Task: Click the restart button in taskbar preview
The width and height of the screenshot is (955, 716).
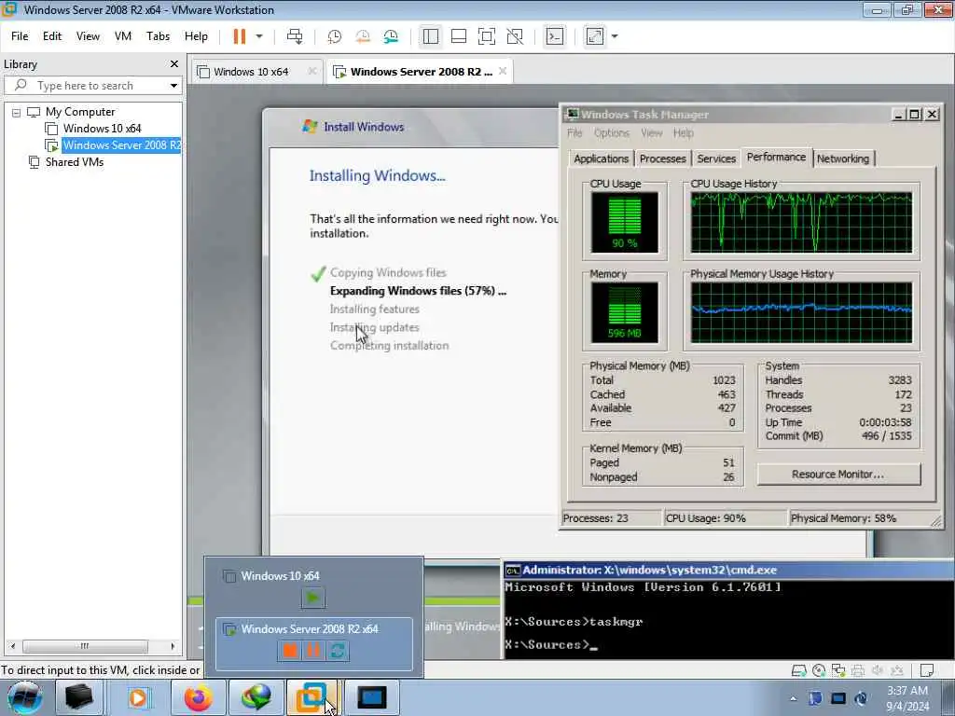Action: click(337, 651)
